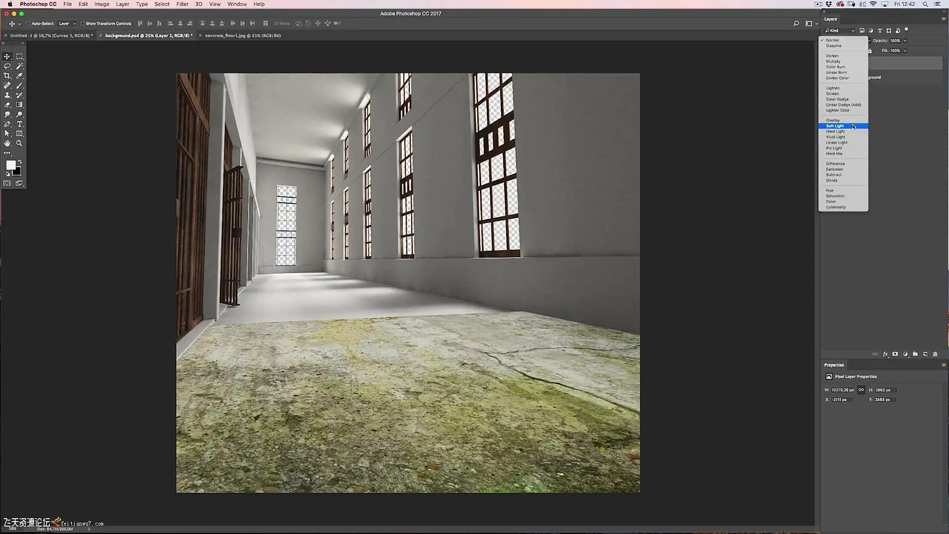
Task: Click the foreground color swatch
Action: click(11, 166)
